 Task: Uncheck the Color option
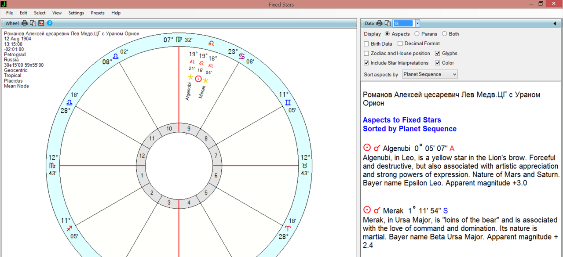point(438,63)
